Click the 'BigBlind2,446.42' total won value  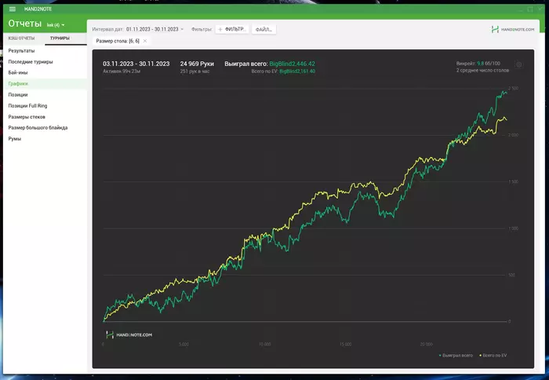[x=292, y=64]
